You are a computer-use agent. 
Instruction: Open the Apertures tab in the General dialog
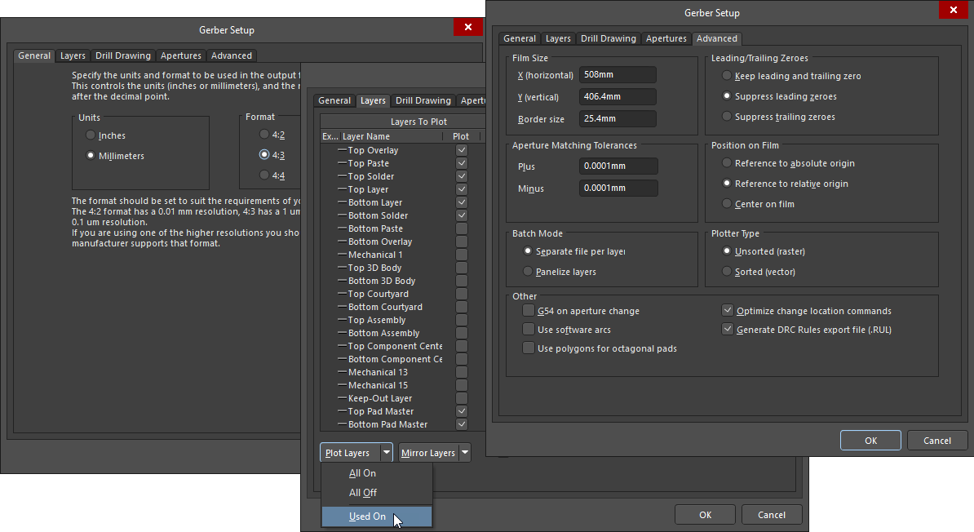(180, 55)
